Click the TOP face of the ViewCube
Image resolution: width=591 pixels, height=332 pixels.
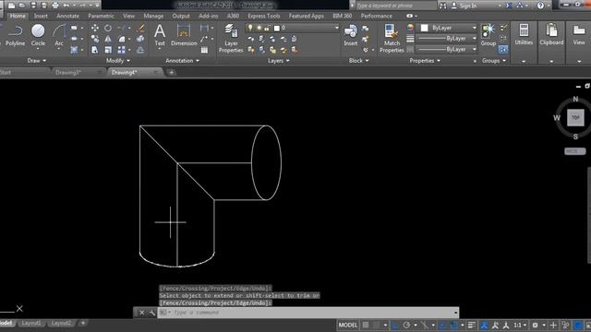(575, 117)
